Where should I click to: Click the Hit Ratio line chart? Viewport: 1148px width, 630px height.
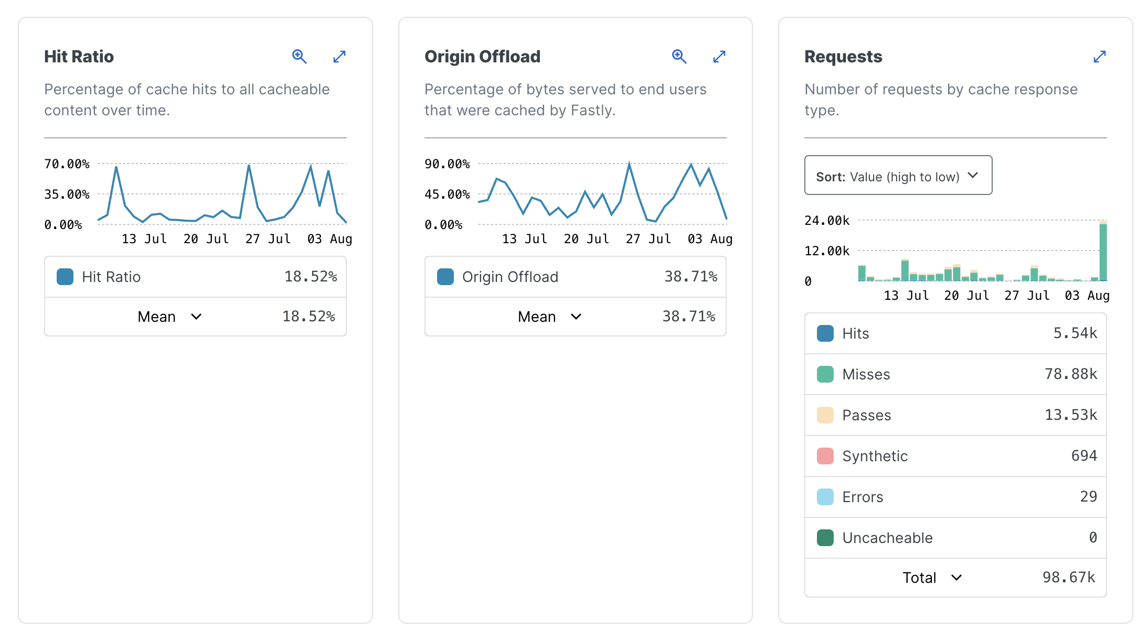pos(222,195)
